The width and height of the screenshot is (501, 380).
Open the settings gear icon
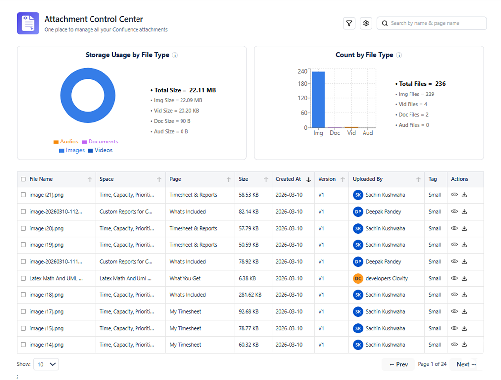coord(366,23)
